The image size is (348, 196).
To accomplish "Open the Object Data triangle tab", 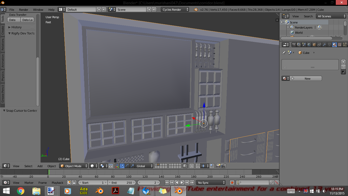I will tap(329, 45).
